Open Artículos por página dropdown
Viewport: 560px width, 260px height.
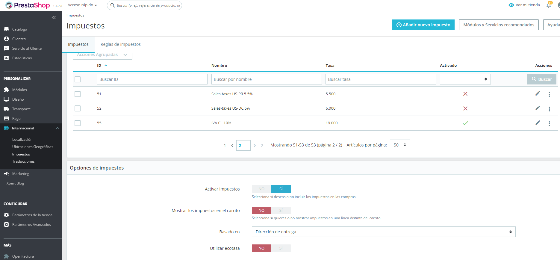[400, 145]
